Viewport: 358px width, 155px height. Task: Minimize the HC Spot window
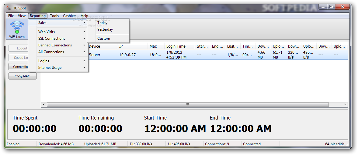click(323, 7)
